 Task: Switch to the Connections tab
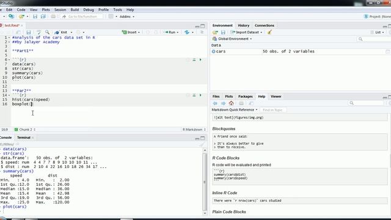[265, 26]
